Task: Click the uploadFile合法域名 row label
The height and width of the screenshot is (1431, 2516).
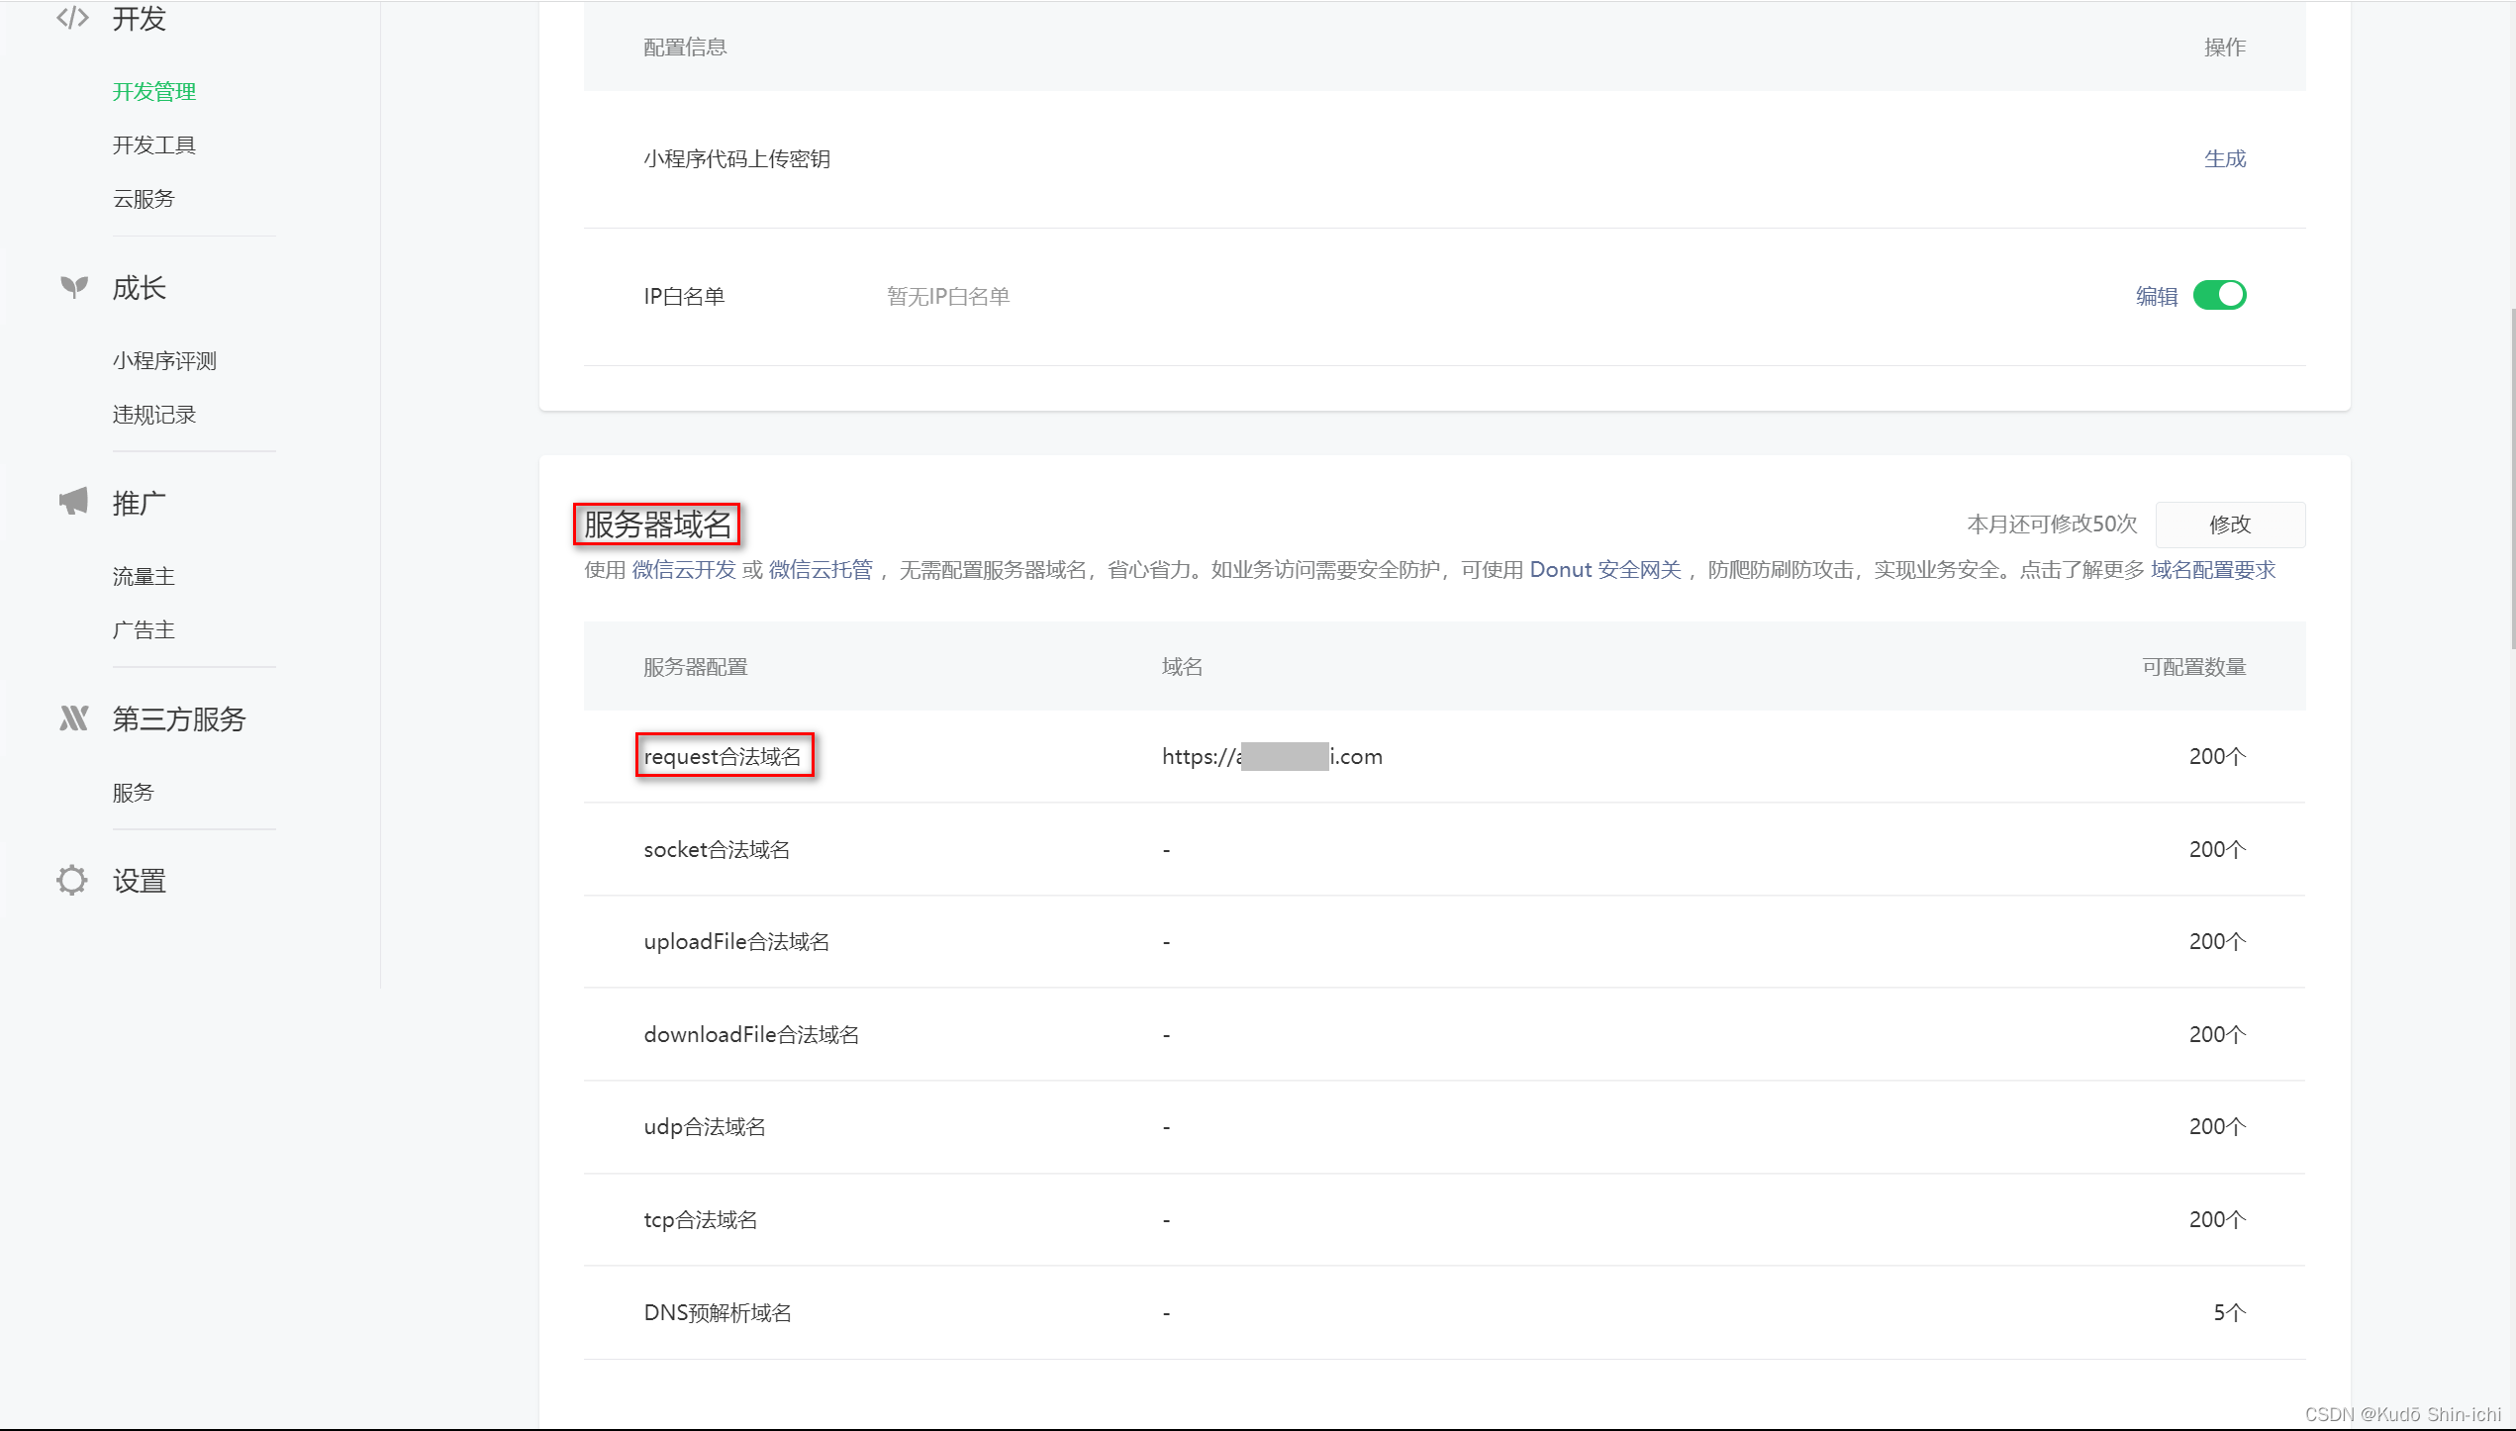Action: (736, 942)
